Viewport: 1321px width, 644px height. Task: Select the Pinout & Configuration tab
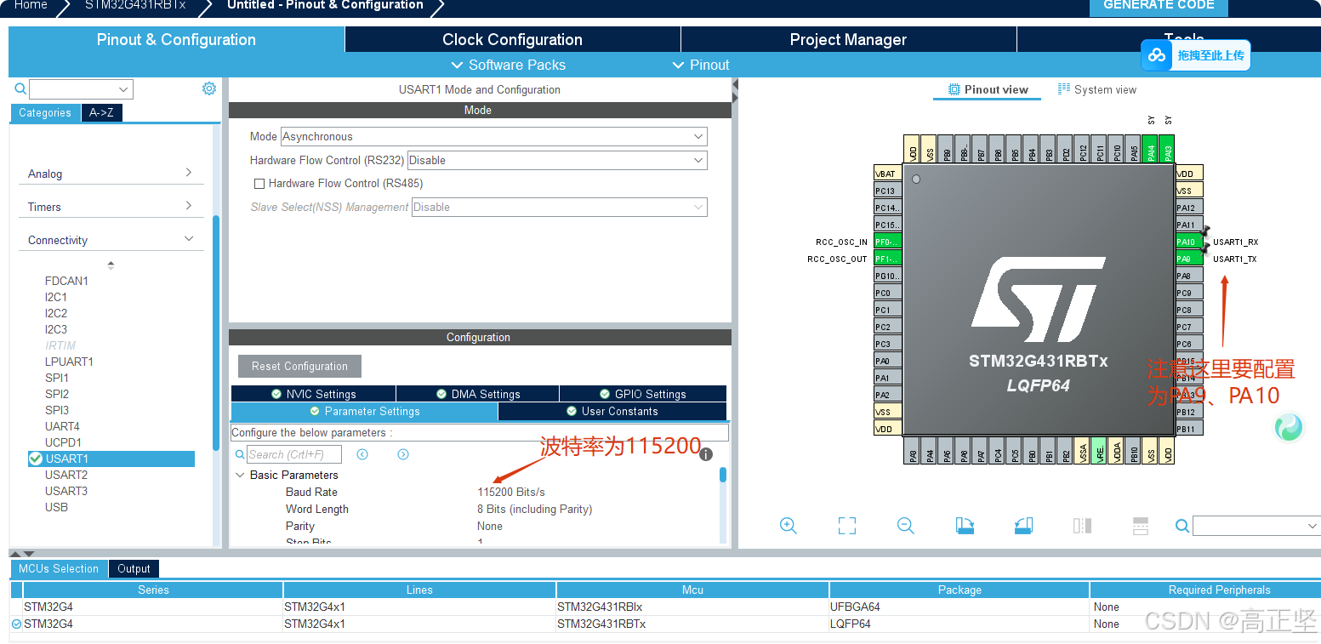click(176, 39)
